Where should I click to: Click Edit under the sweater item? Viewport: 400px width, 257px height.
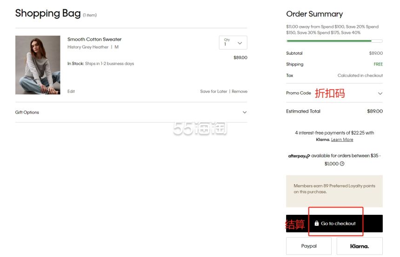71,91
